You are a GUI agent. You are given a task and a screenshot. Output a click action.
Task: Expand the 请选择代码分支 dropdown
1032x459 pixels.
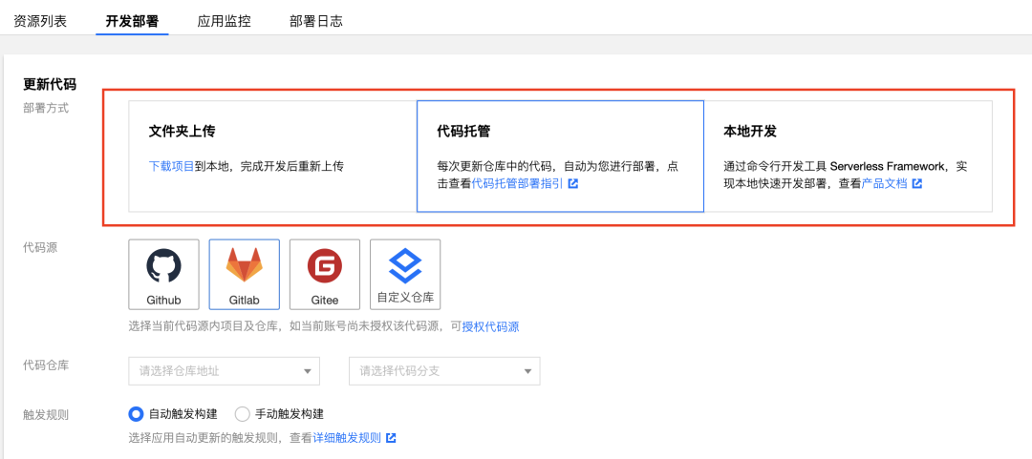coord(445,371)
